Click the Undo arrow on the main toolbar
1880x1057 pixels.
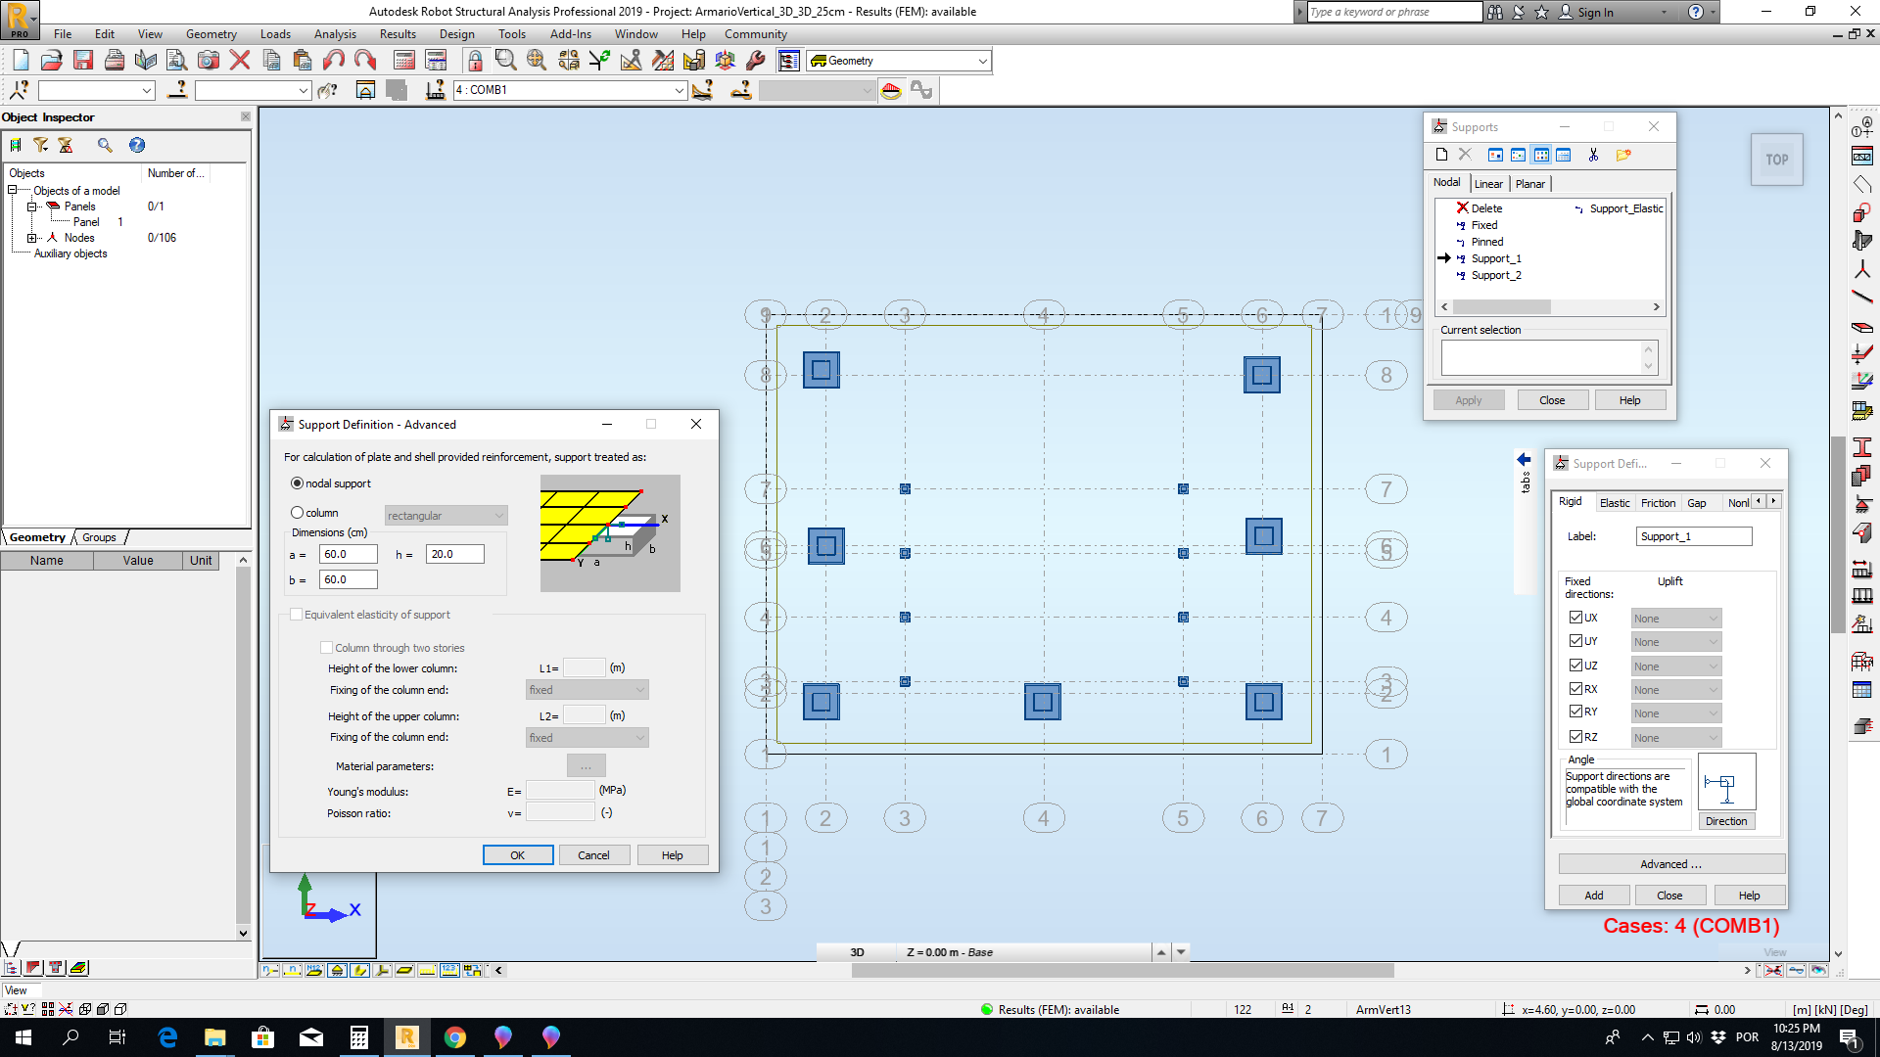pos(334,60)
